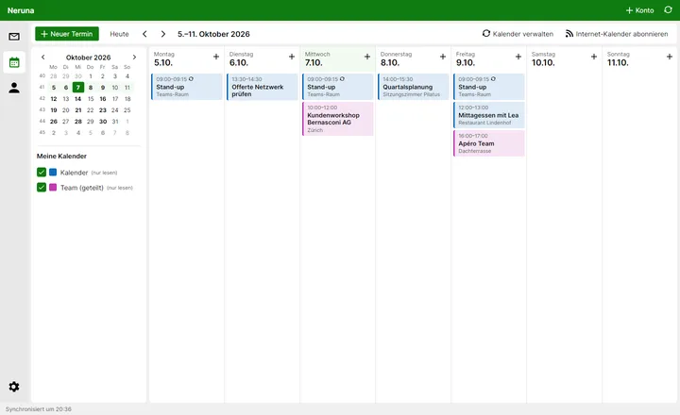The width and height of the screenshot is (680, 415).
Task: Click Oktober 2026 mini calendar title
Action: tap(89, 58)
